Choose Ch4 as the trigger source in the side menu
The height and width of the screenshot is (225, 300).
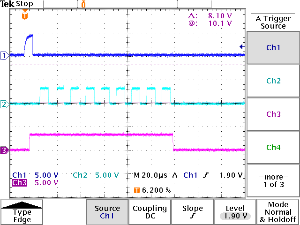273,147
